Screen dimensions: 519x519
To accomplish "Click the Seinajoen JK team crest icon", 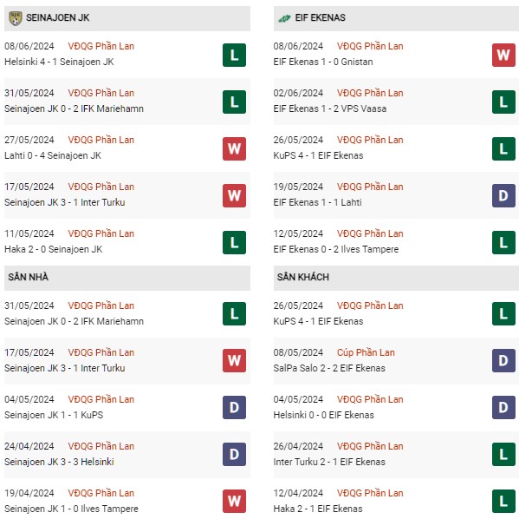I will coord(15,18).
